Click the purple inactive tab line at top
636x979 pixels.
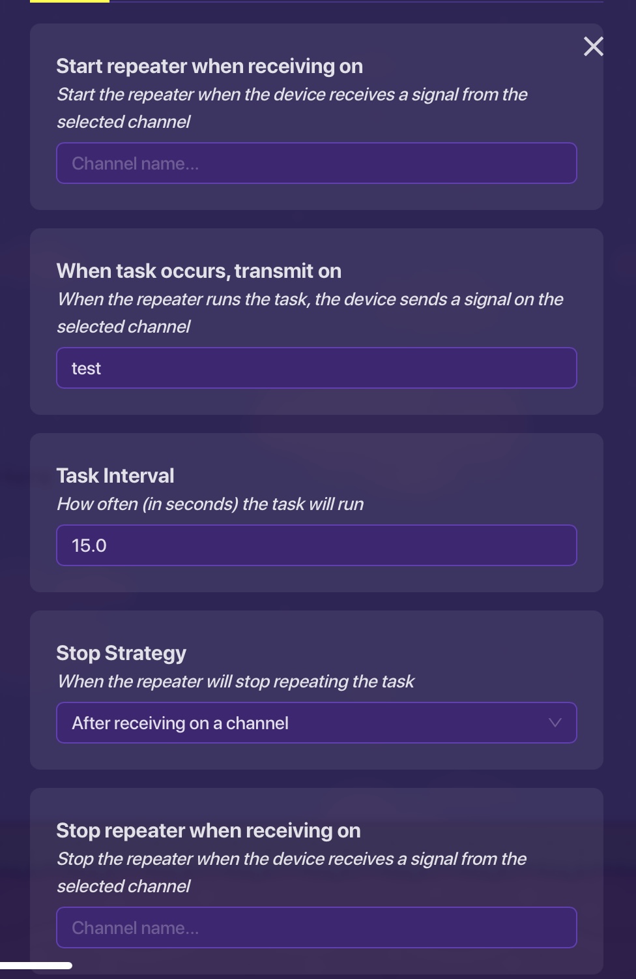[356, 1]
